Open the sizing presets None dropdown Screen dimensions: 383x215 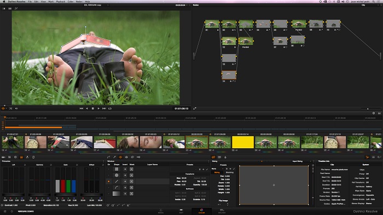[x=217, y=169]
